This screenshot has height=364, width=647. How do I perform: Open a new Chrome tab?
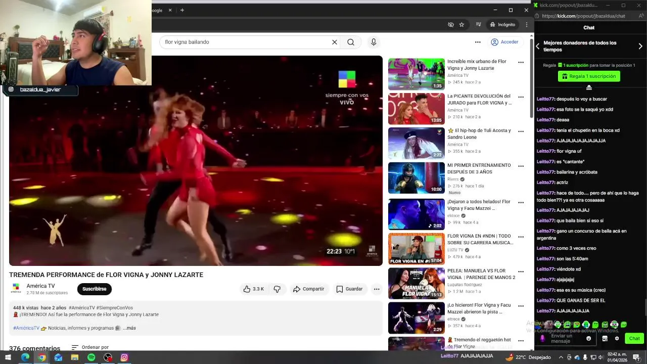click(x=182, y=10)
